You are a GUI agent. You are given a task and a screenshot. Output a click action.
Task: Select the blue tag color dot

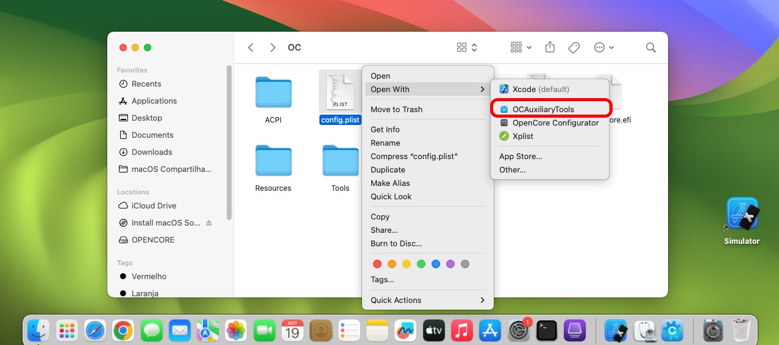[x=436, y=264]
